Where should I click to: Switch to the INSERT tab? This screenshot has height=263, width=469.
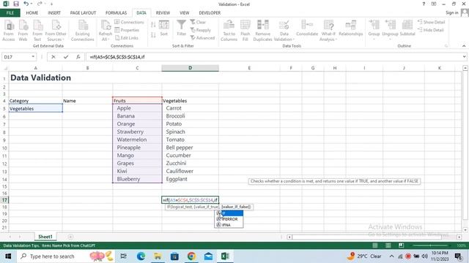click(x=54, y=13)
